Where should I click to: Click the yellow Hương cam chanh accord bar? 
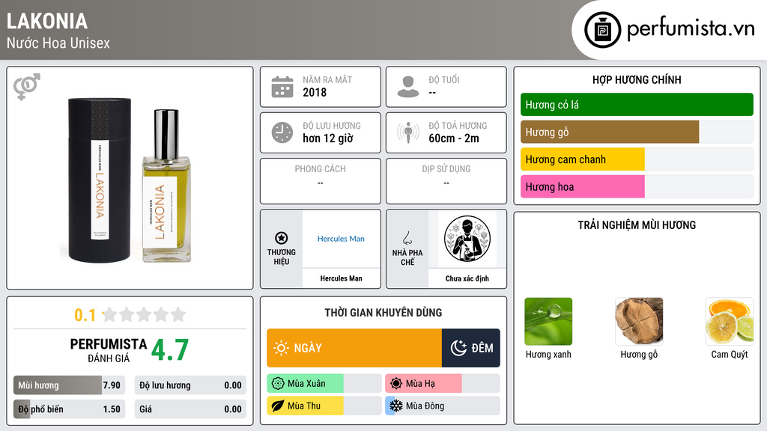click(x=637, y=159)
